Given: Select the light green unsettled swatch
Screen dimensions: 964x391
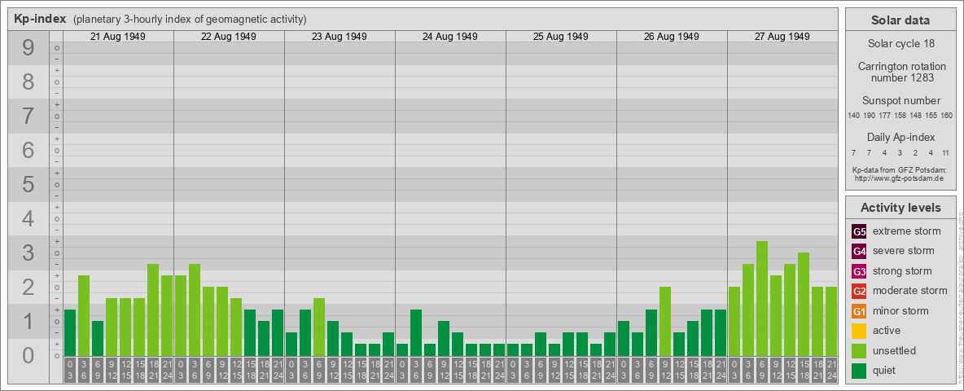Looking at the screenshot, I should [859, 351].
